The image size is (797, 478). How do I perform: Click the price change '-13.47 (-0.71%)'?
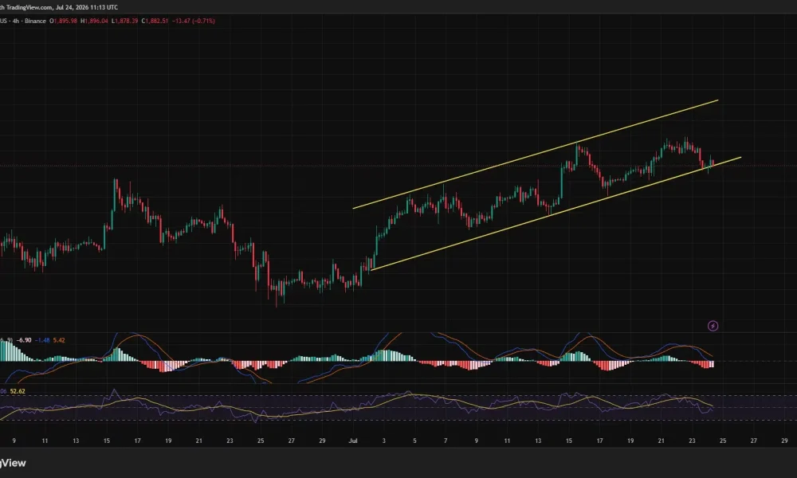pyautogui.click(x=194, y=21)
